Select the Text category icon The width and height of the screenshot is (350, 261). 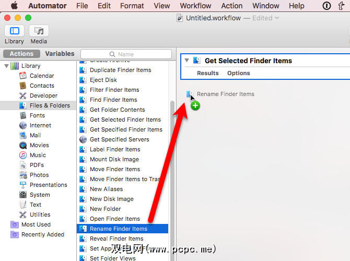pyautogui.click(x=23, y=205)
